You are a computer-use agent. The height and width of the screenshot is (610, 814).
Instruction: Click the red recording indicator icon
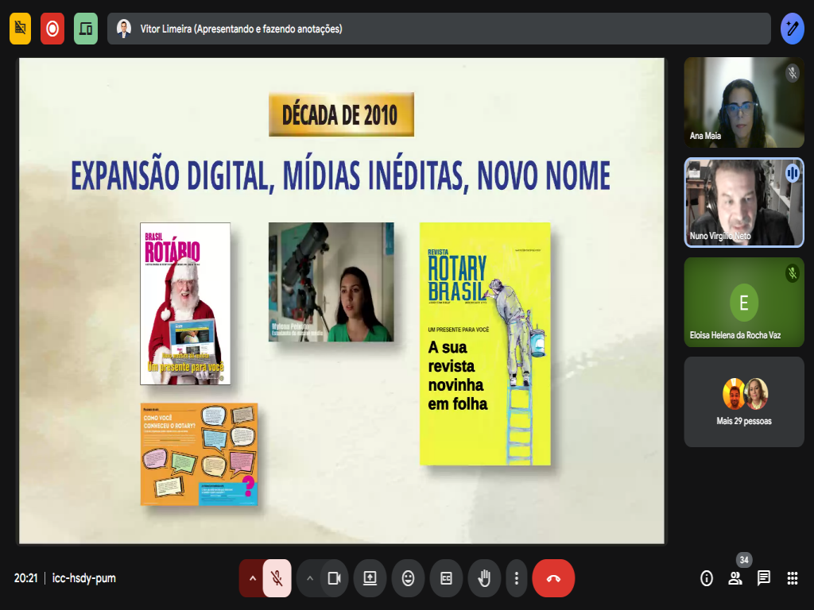52,29
